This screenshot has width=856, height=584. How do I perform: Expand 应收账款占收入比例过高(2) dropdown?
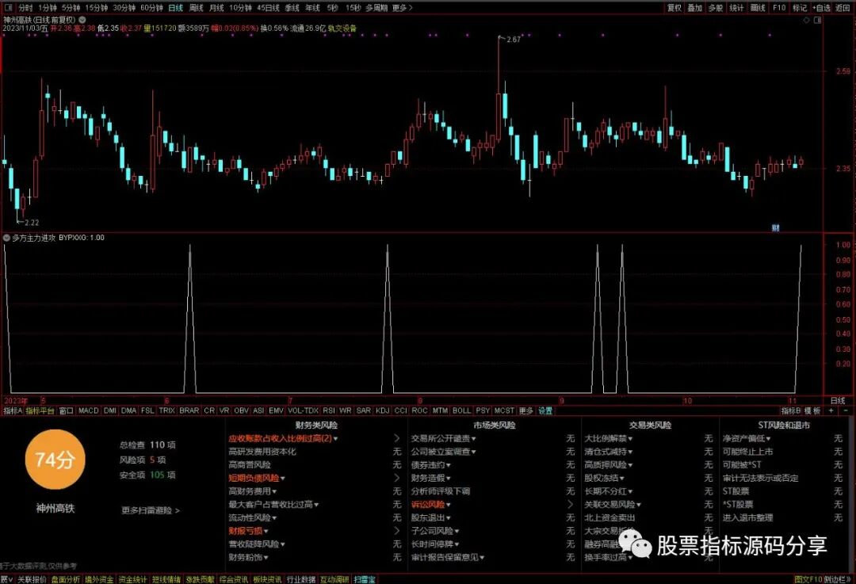click(x=336, y=439)
